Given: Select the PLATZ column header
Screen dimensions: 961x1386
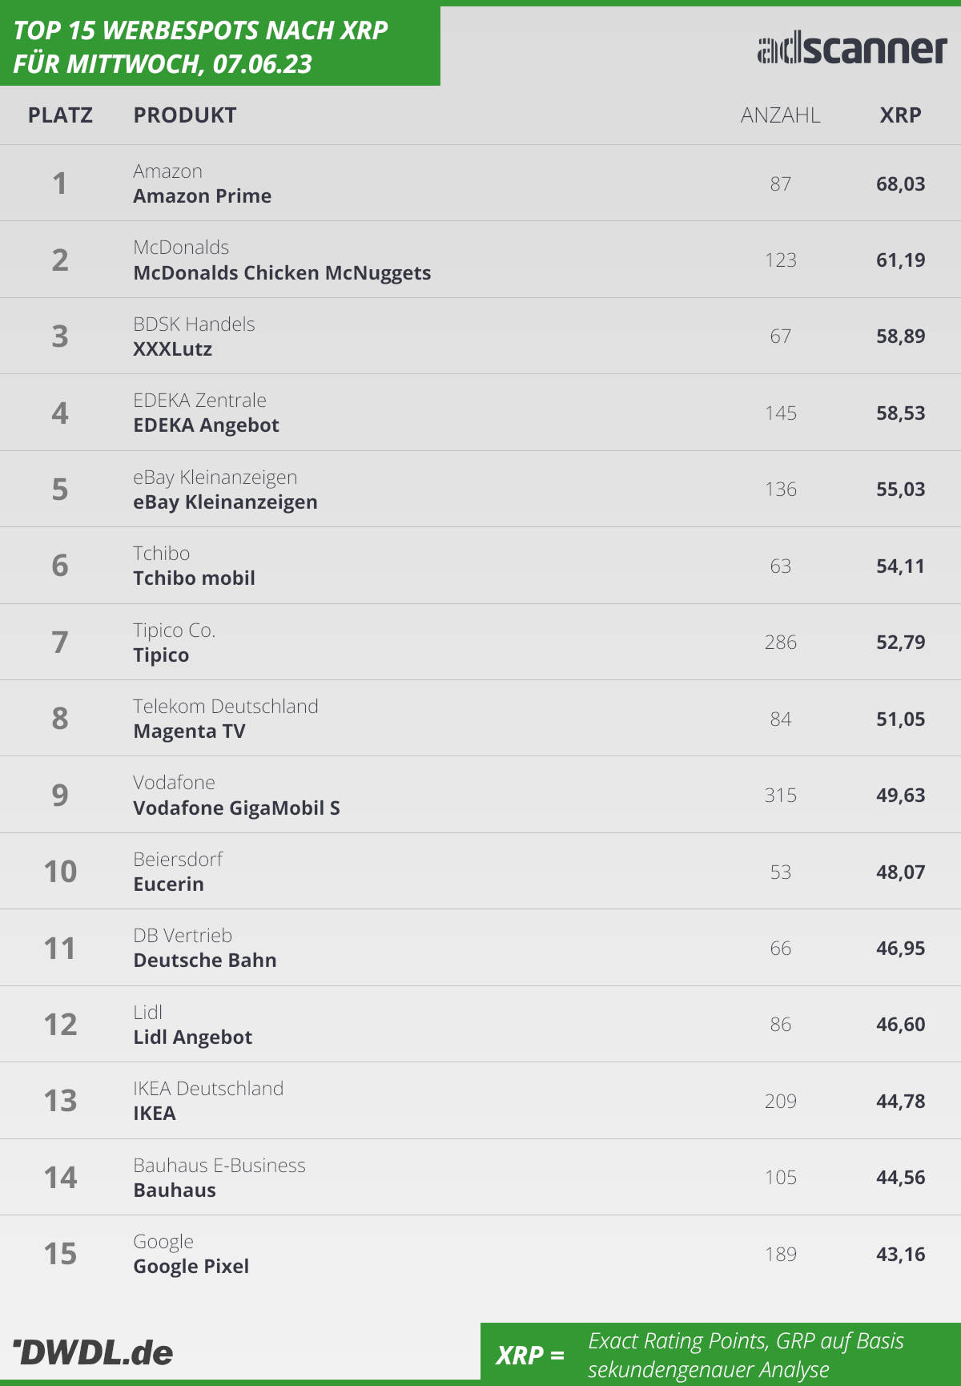Looking at the screenshot, I should click(x=60, y=115).
